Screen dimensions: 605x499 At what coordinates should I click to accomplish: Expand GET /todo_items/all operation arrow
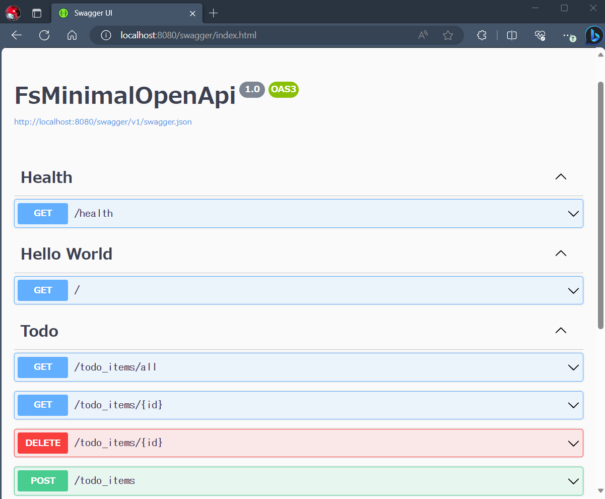[573, 367]
